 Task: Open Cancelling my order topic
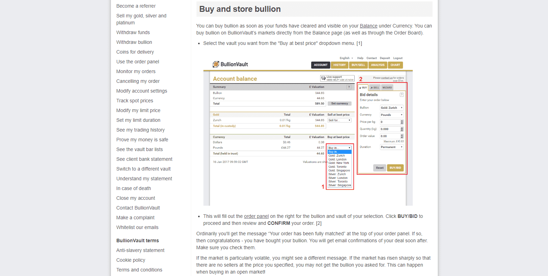pos(138,81)
